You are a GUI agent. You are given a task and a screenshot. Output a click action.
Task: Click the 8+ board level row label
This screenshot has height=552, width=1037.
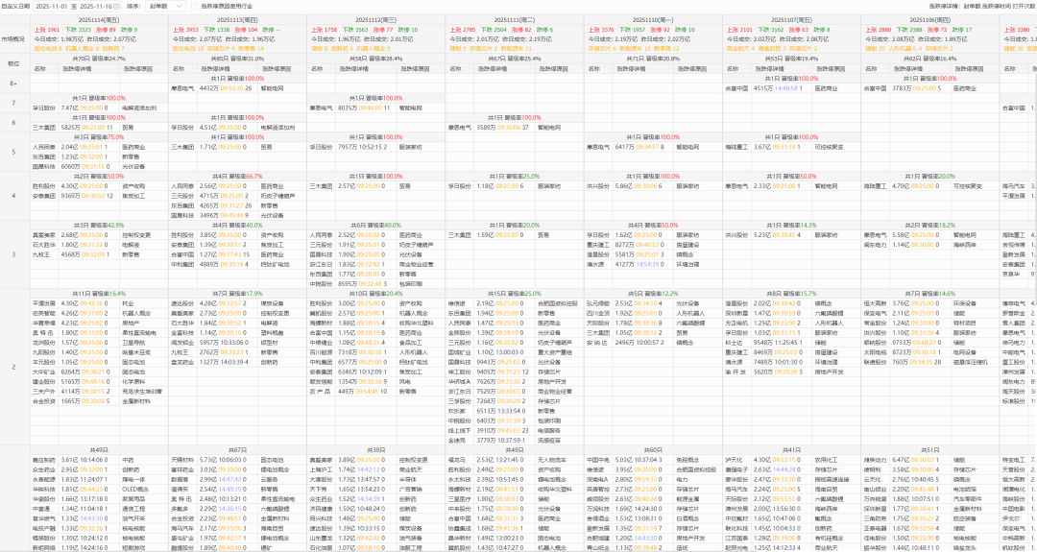click(x=13, y=83)
